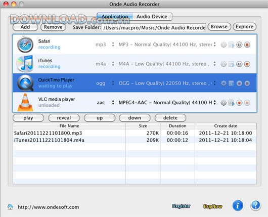Open the help question mark icon
268x217 pixels.
(x=255, y=205)
